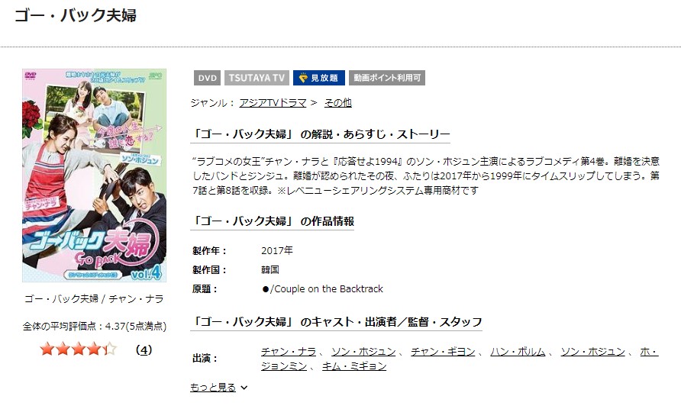Click the ゴー・バック夫婦 page title
Image resolution: width=681 pixels, height=409 pixels.
76,15
